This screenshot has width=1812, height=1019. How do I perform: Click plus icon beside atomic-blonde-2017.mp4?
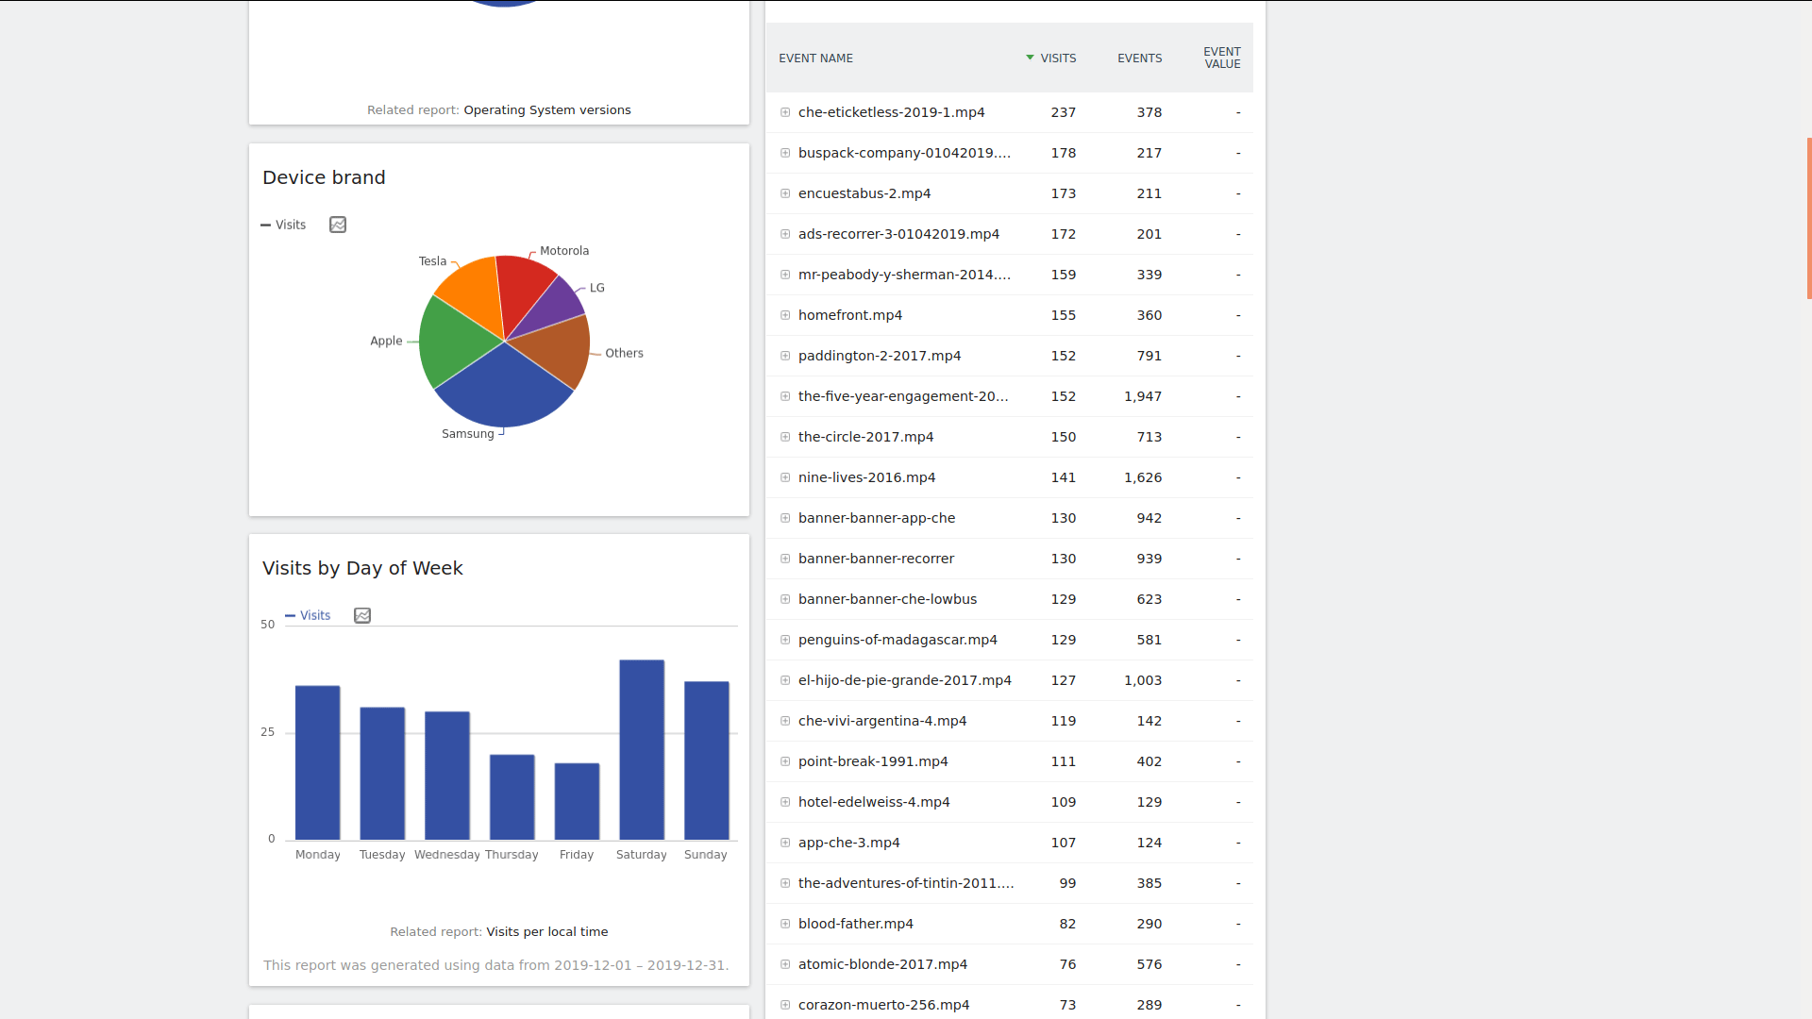tap(785, 964)
